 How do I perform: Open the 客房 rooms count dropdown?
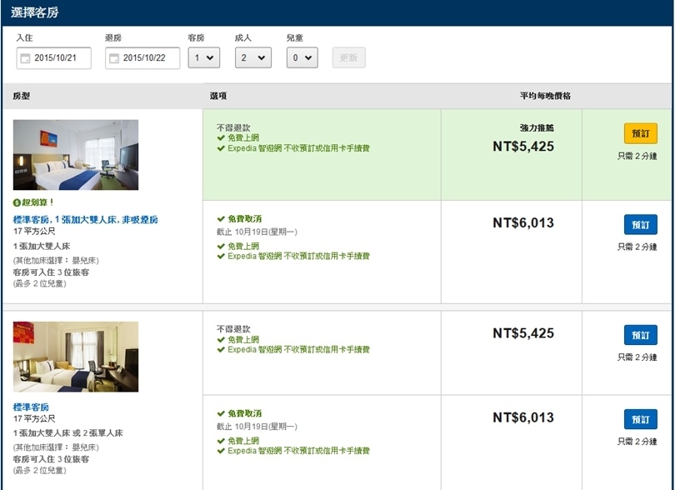tap(203, 57)
